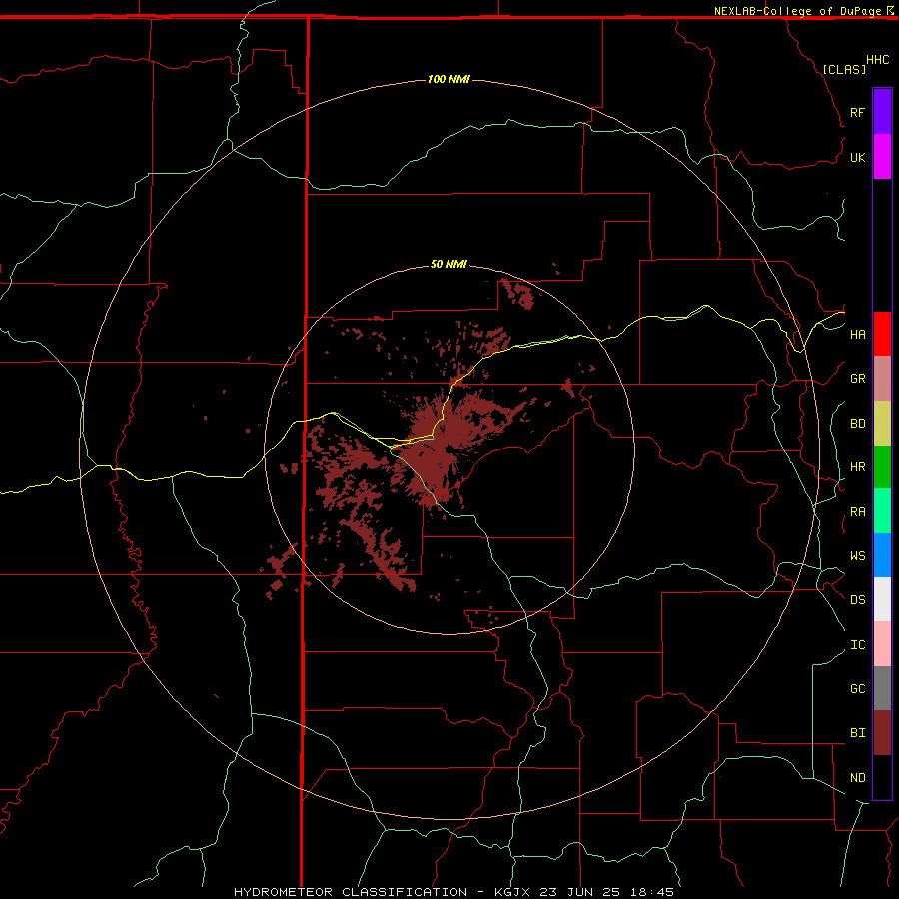Select the BD yellow legend block
This screenshot has height=899, width=899.
click(882, 424)
